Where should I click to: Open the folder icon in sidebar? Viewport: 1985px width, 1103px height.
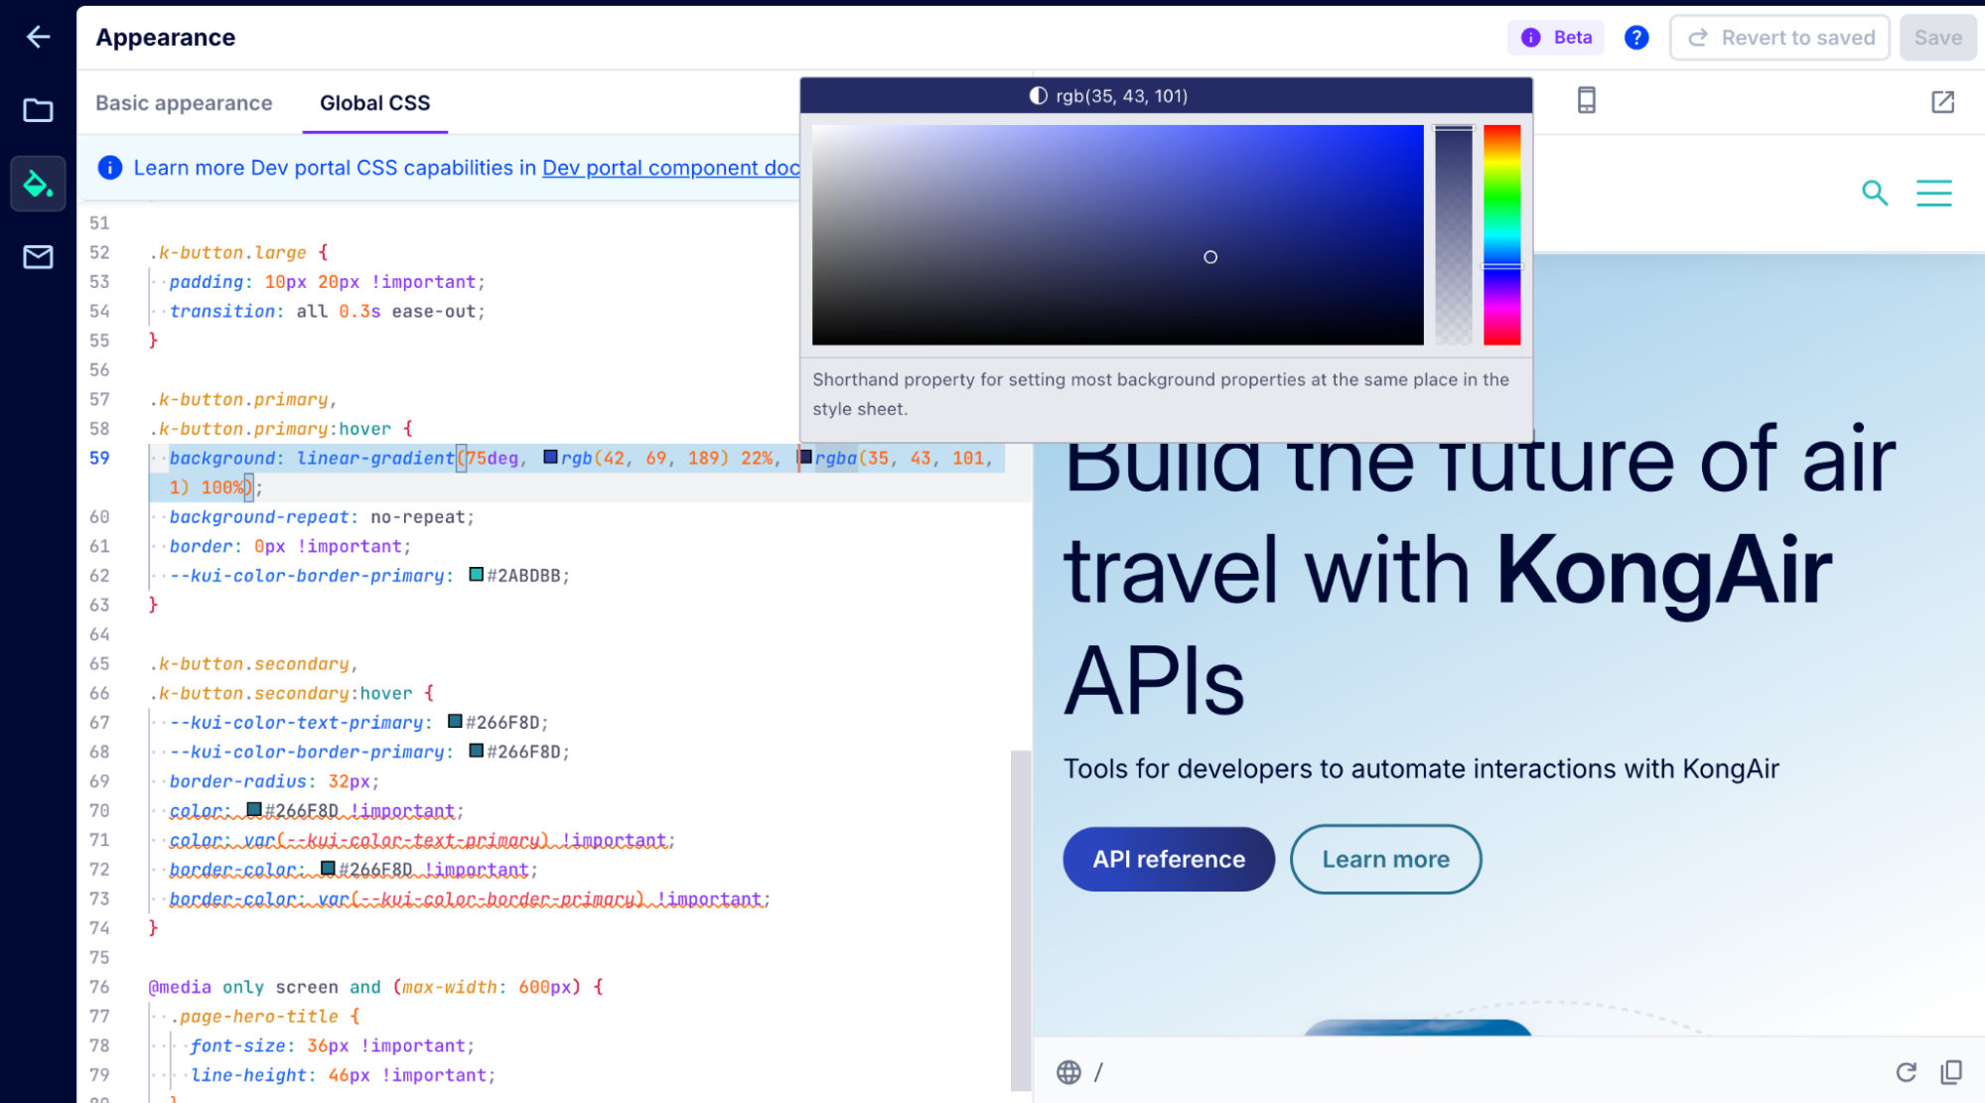coord(38,110)
